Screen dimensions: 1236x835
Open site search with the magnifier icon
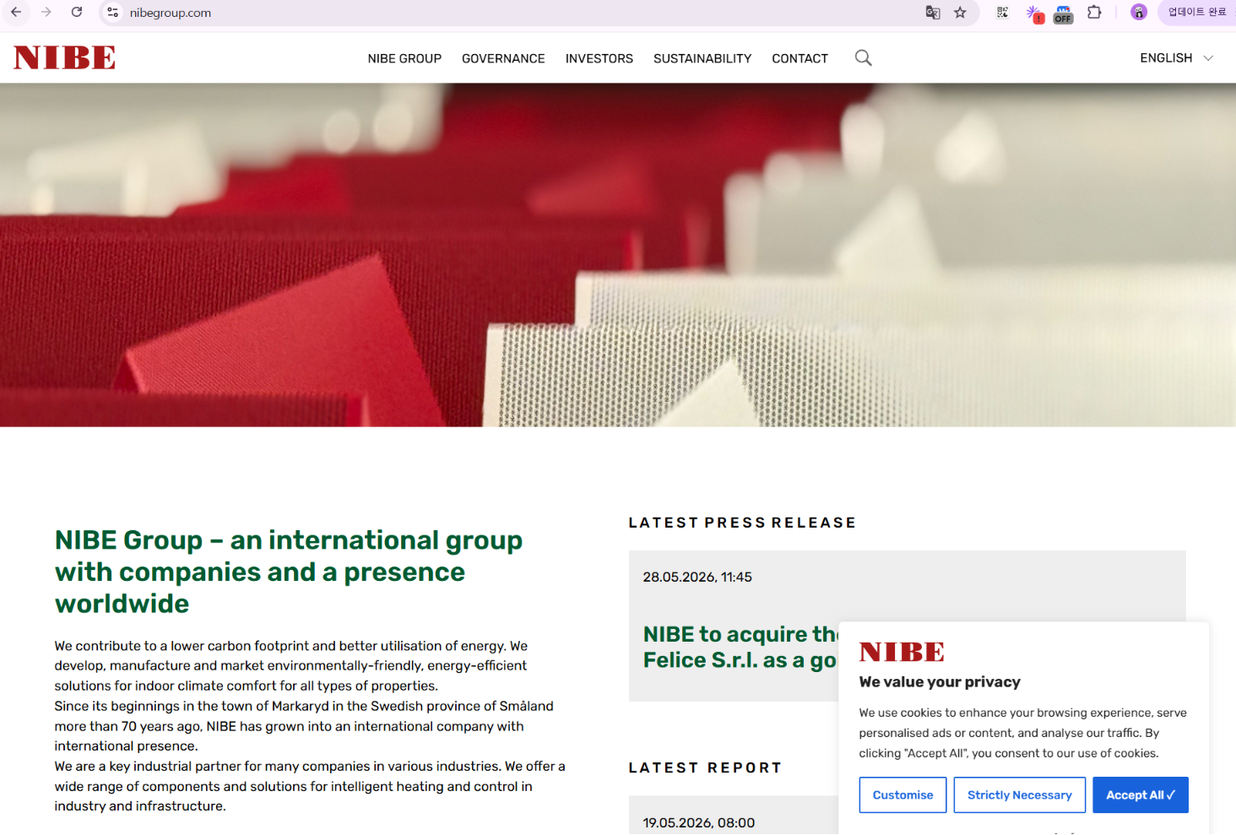(863, 57)
